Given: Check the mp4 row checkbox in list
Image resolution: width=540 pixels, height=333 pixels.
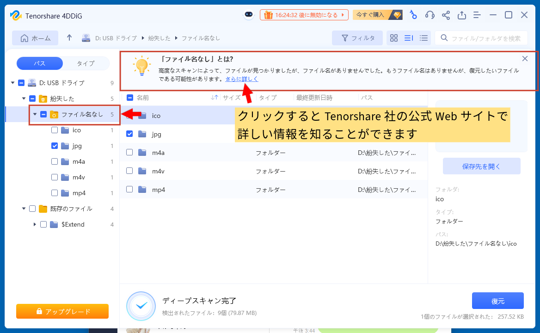Looking at the screenshot, I should pyautogui.click(x=129, y=189).
